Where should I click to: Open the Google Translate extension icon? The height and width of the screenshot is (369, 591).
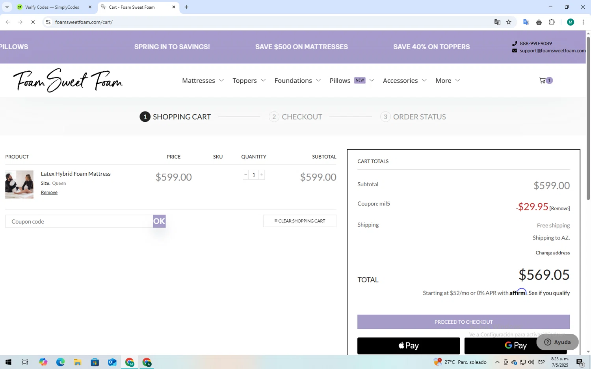click(x=526, y=22)
